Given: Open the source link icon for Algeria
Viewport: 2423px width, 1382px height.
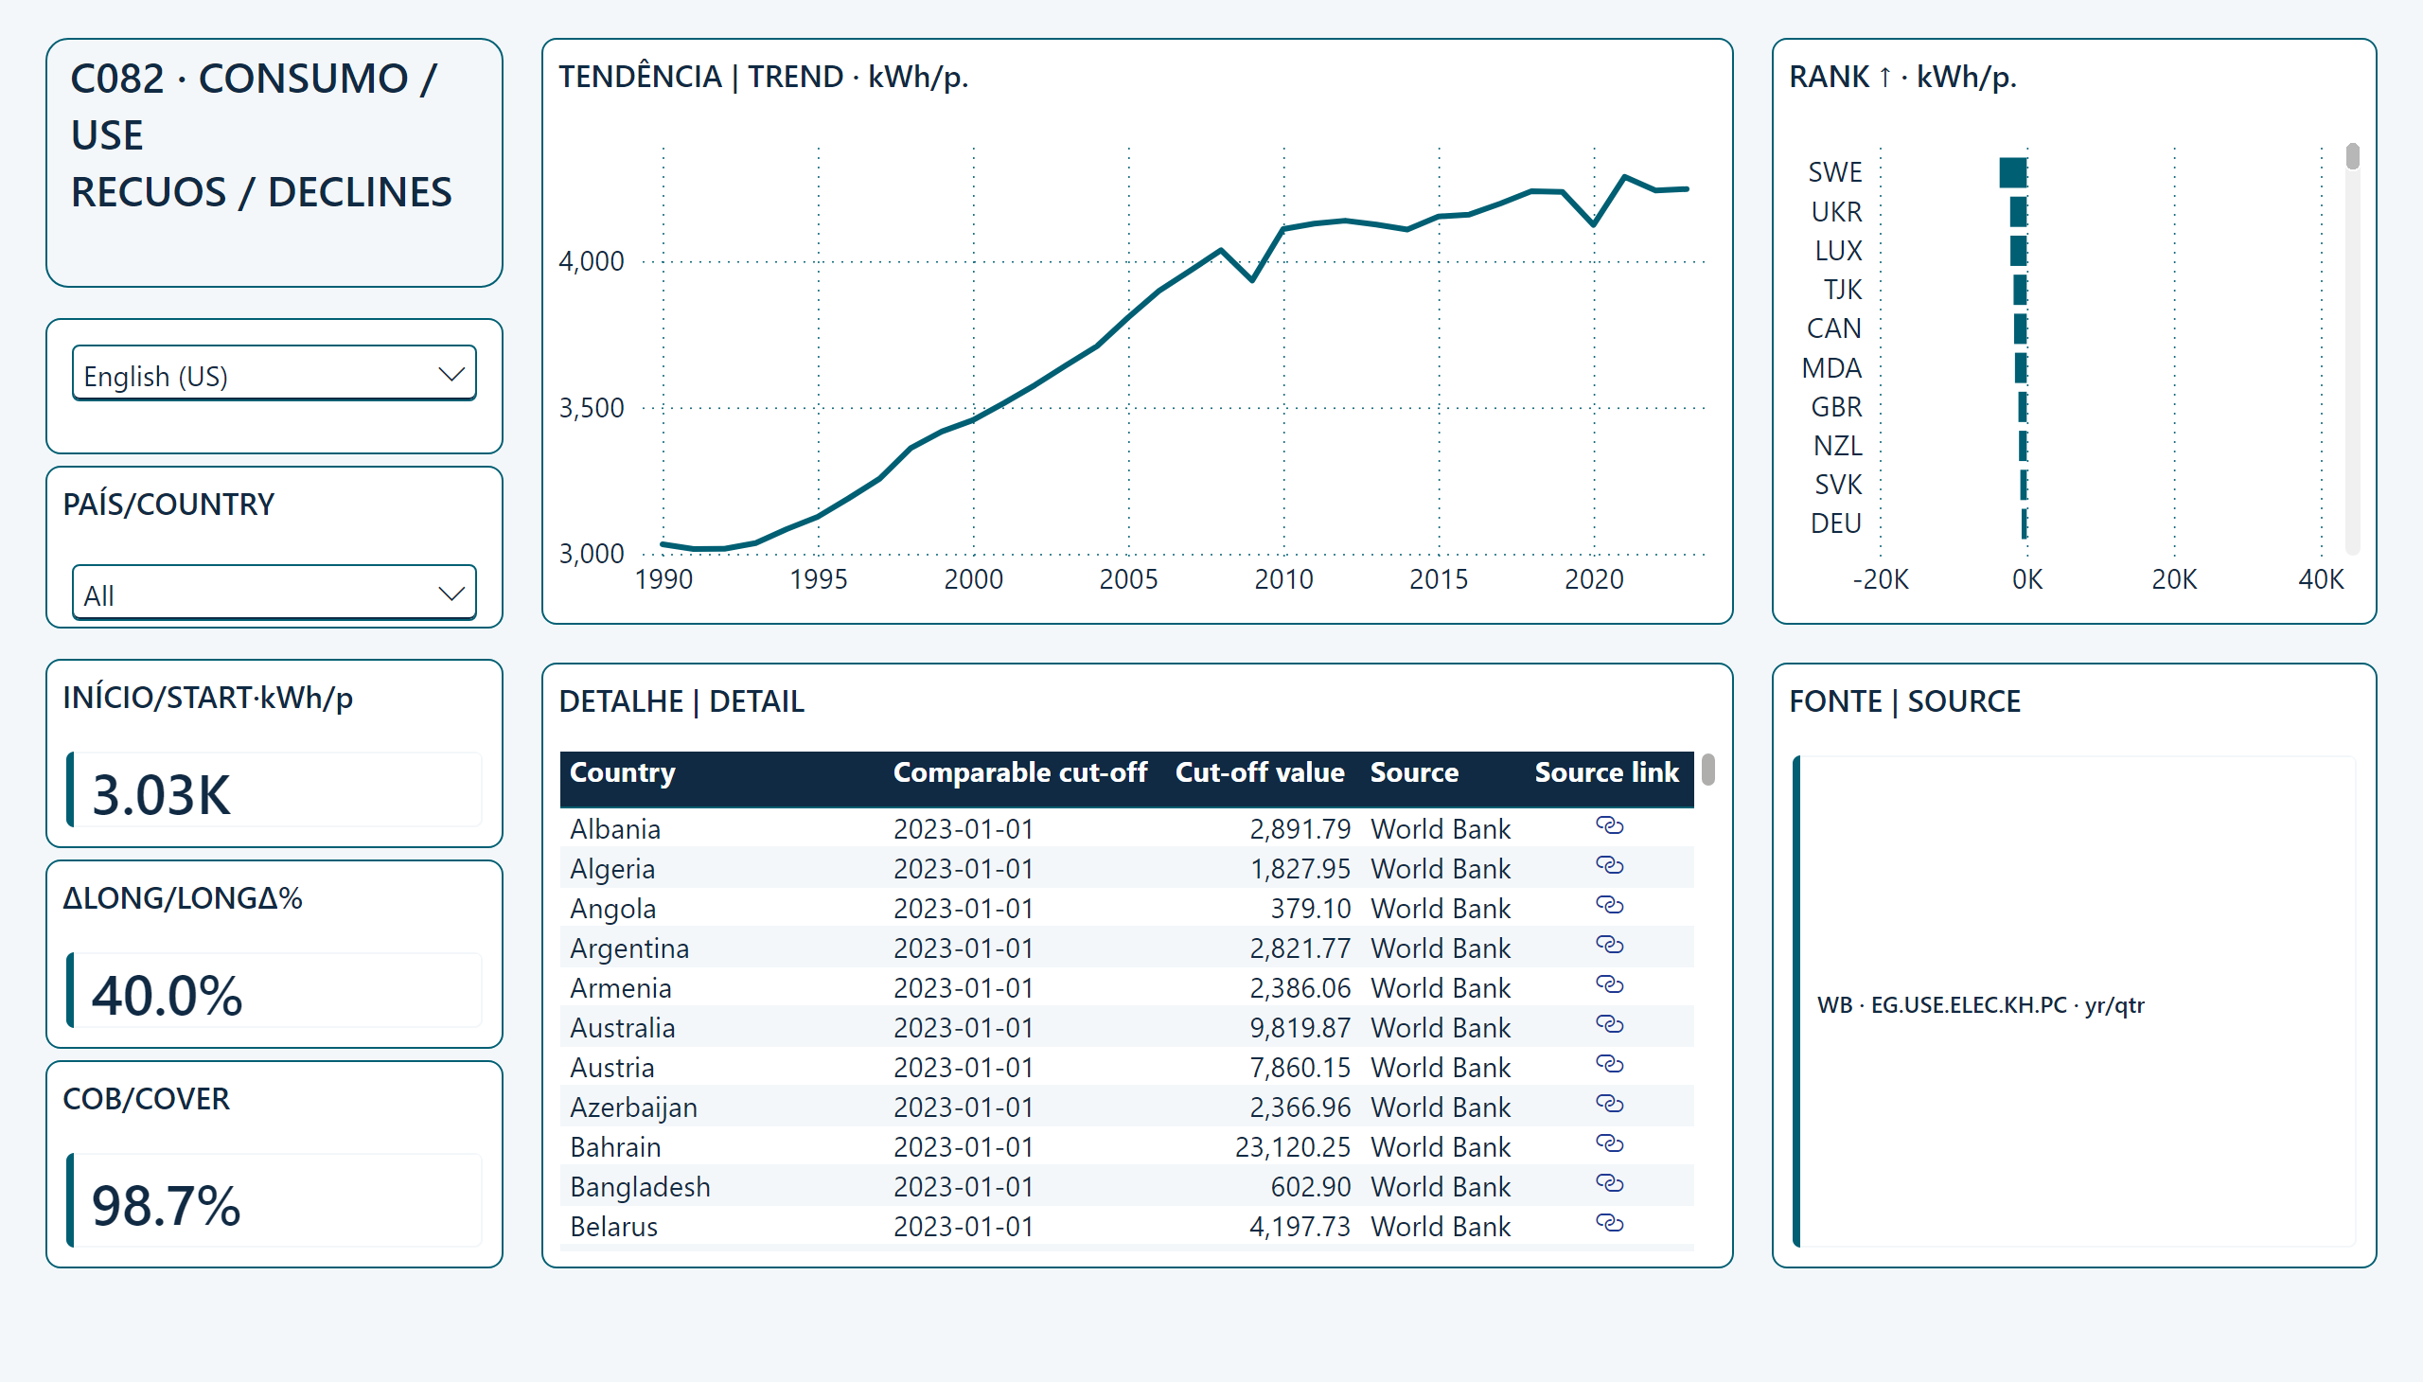Looking at the screenshot, I should 1609,866.
